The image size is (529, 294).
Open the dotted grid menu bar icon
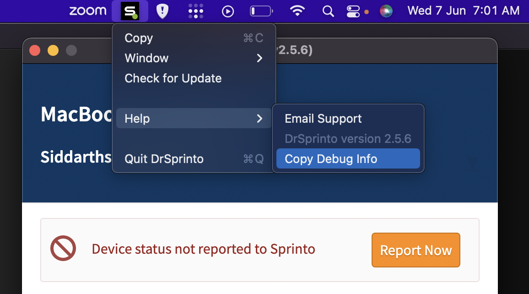tap(196, 11)
